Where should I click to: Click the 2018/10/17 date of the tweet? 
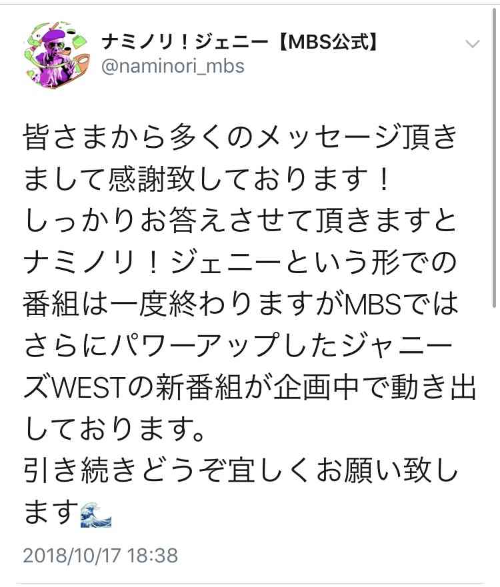pyautogui.click(x=72, y=555)
